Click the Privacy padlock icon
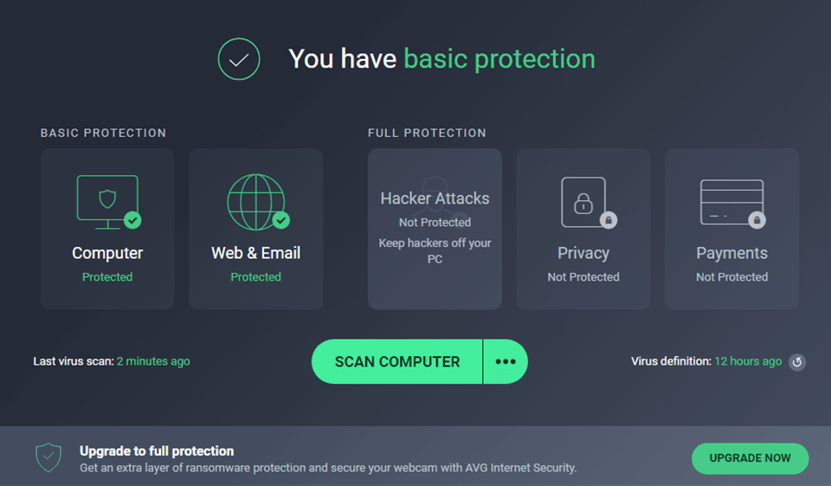831x486 pixels. (x=583, y=202)
